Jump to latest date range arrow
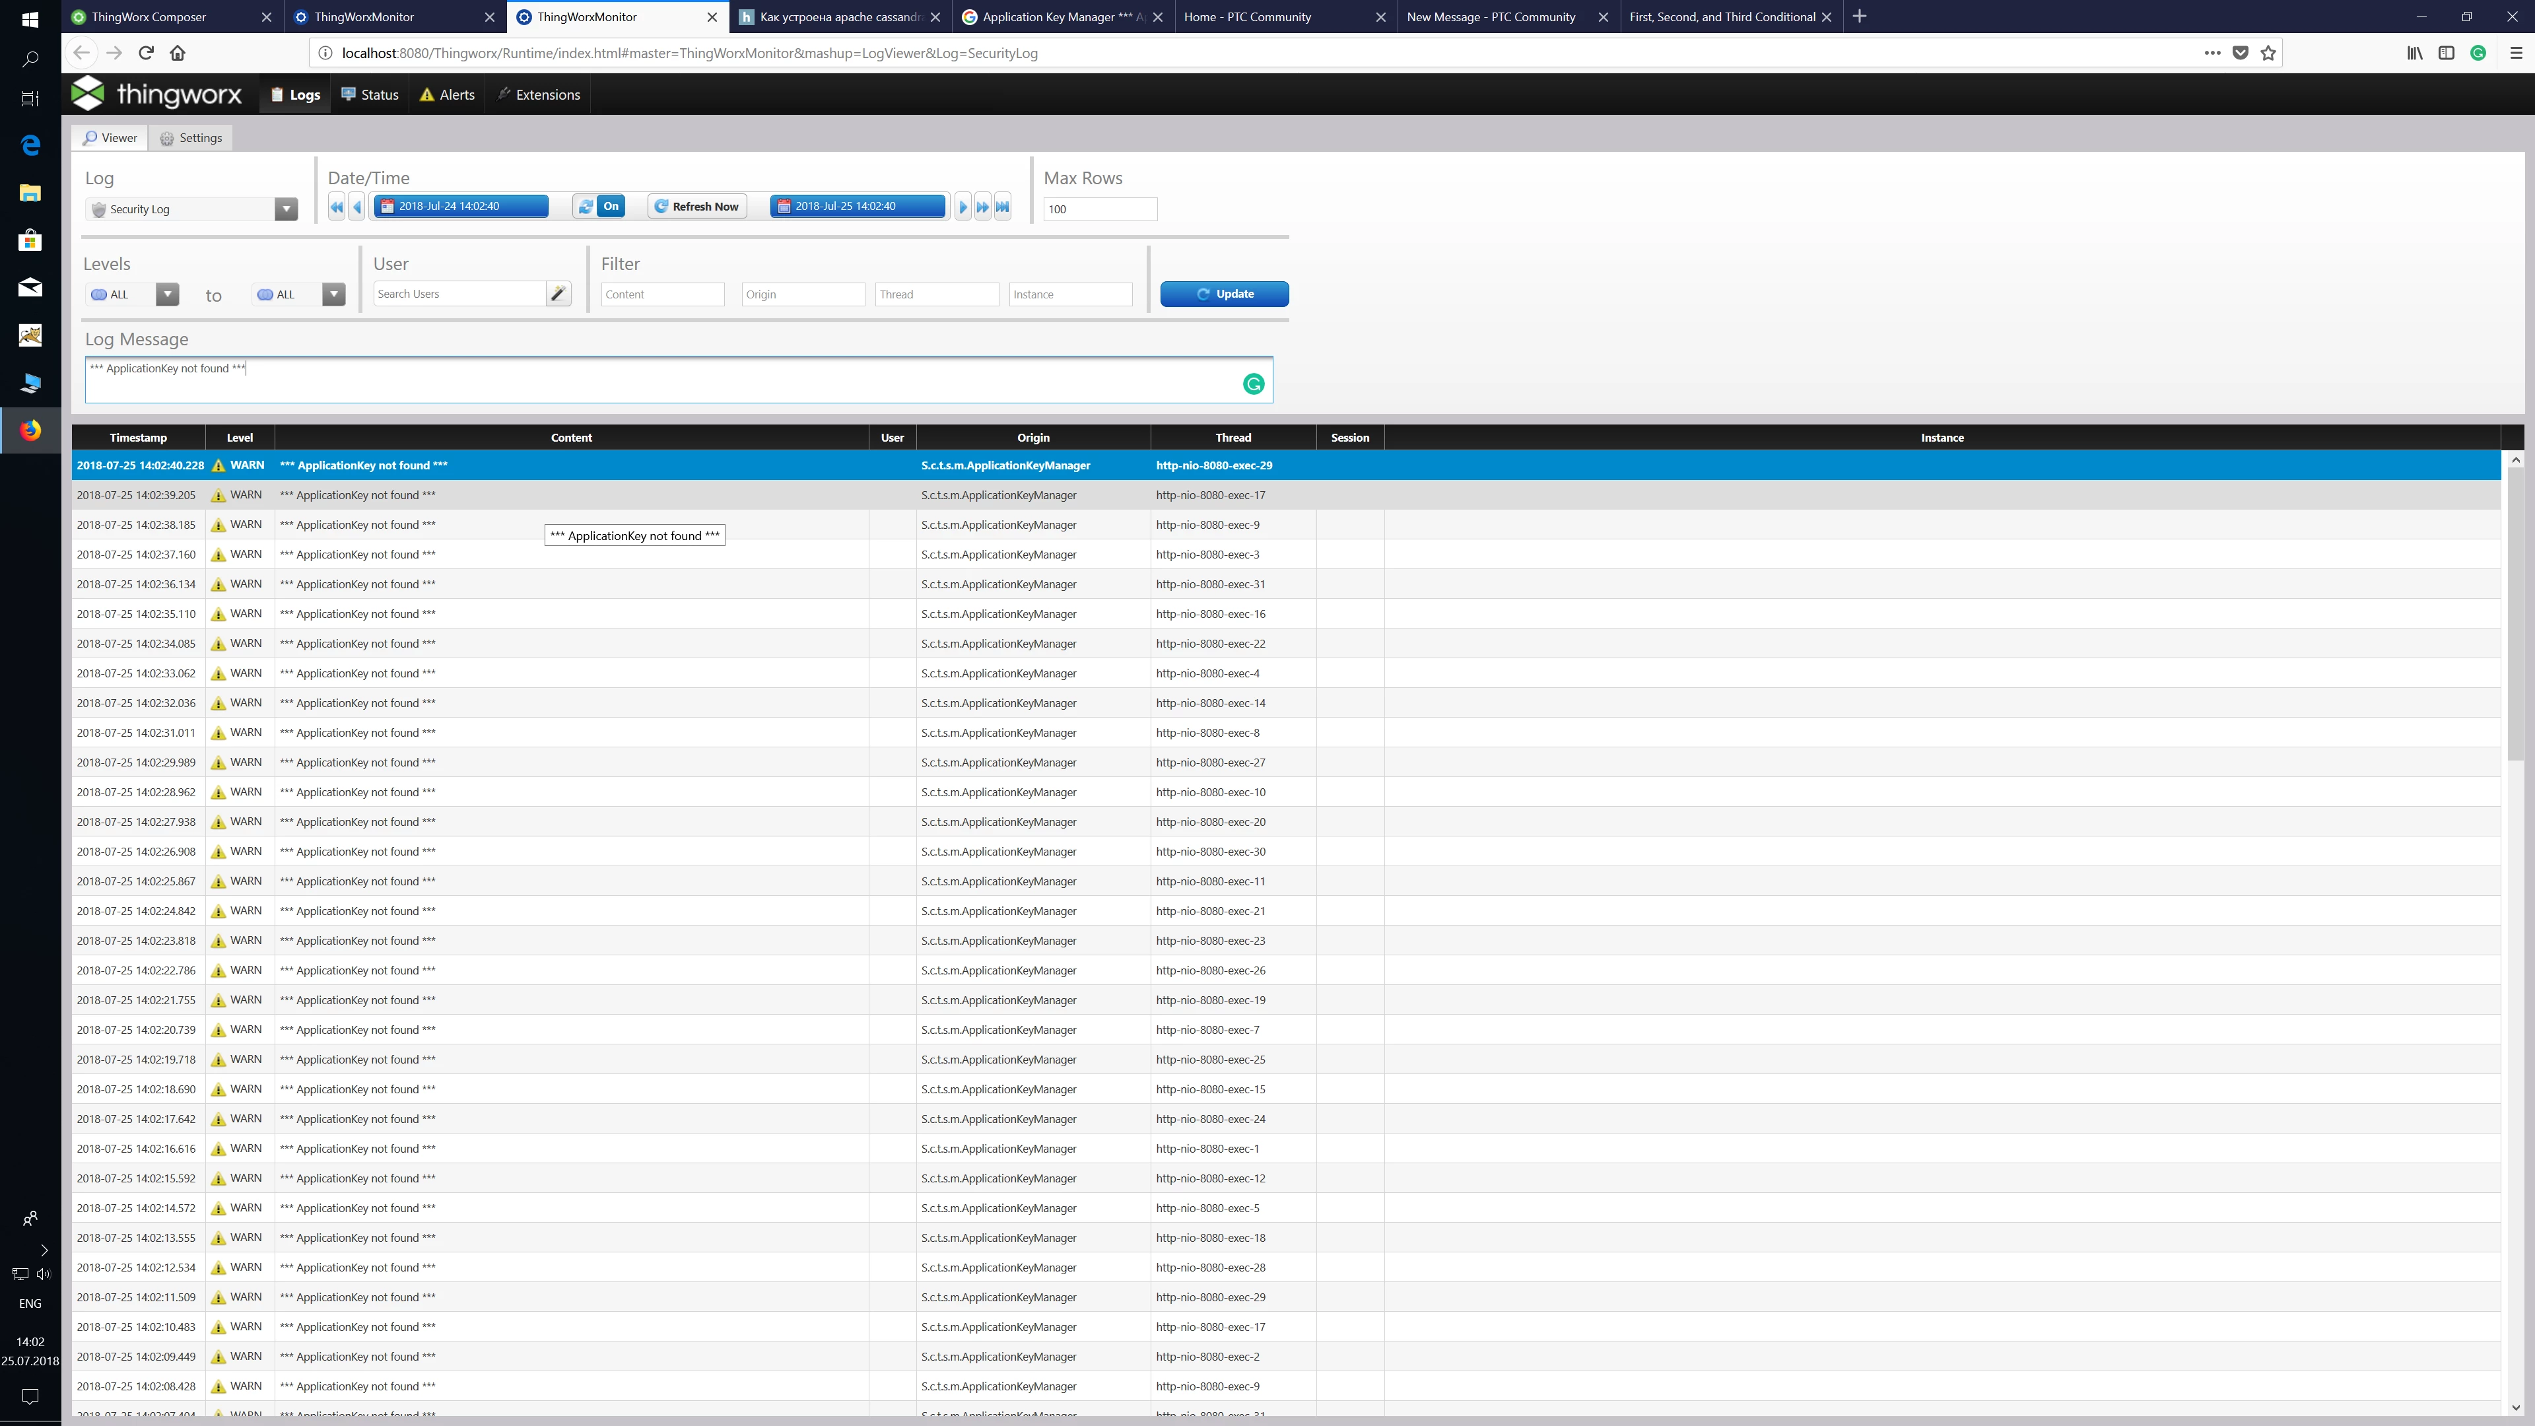This screenshot has height=1426, width=2535. click(1003, 207)
